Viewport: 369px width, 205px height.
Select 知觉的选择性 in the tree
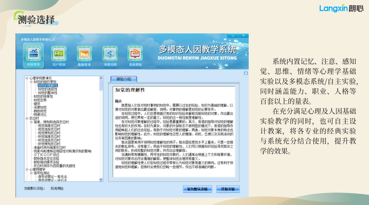(x=48, y=89)
